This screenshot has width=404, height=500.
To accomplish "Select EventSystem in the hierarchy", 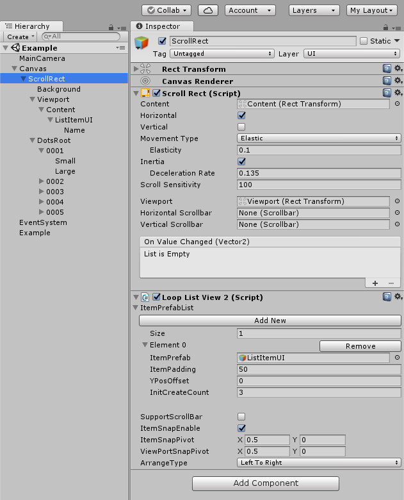I will coord(43,222).
